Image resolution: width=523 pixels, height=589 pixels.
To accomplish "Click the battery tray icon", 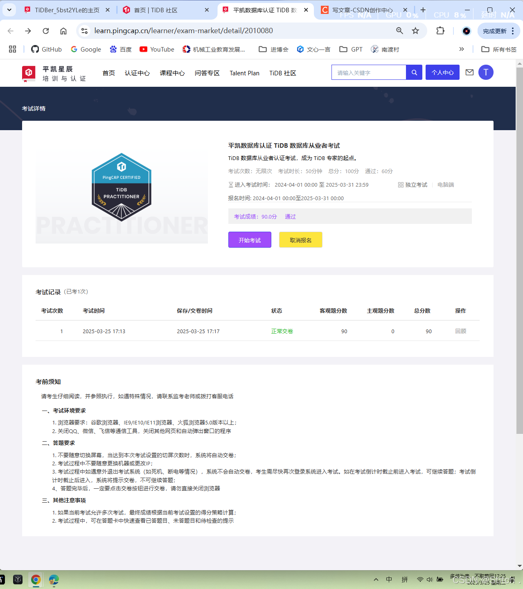I will 440,580.
